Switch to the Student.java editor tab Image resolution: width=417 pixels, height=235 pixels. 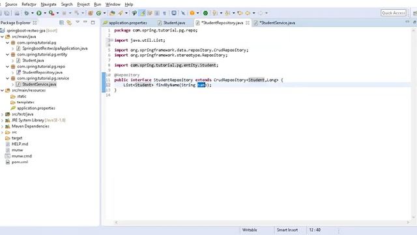[x=171, y=23]
